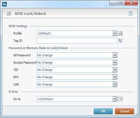Screen dimensions: 140x118
Task: Confirm the settings with OK
Action: coord(103,111)
